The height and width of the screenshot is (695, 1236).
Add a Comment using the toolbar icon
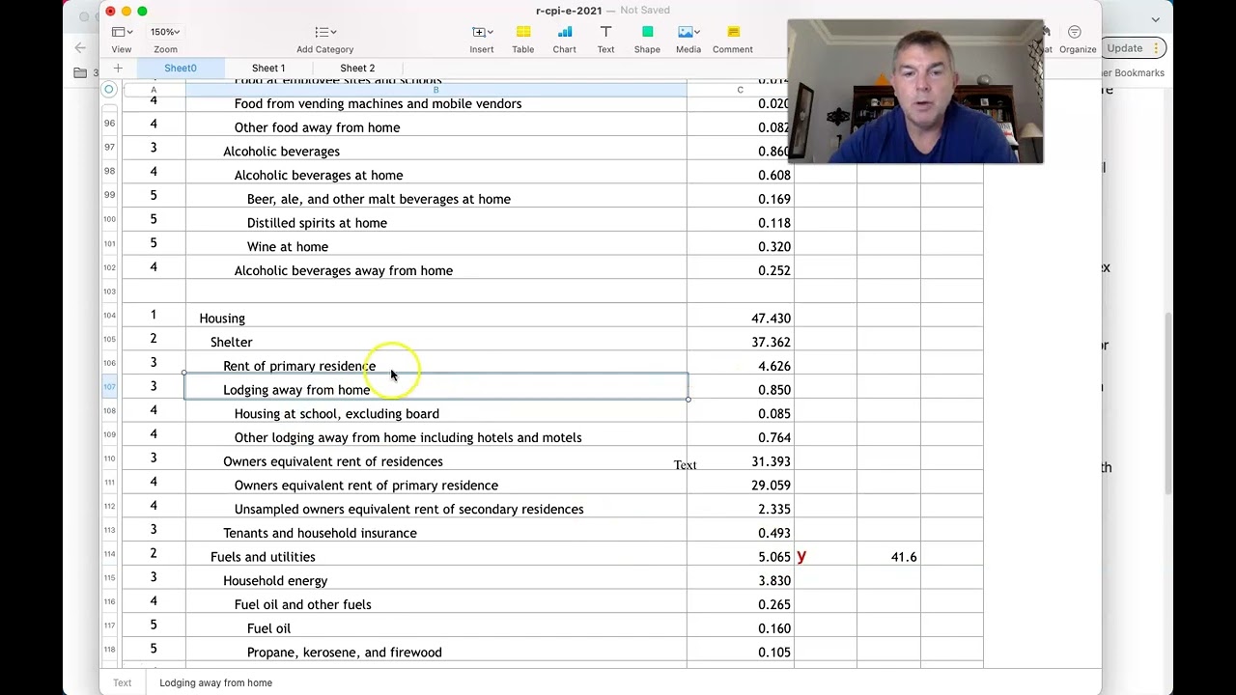[x=733, y=39]
